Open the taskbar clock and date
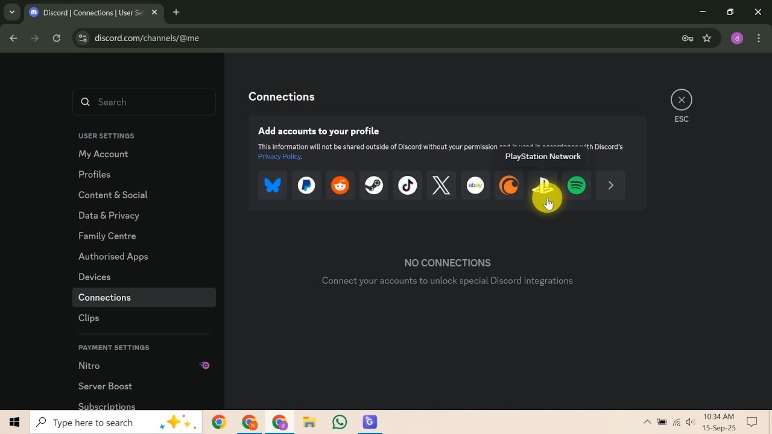 click(719, 423)
